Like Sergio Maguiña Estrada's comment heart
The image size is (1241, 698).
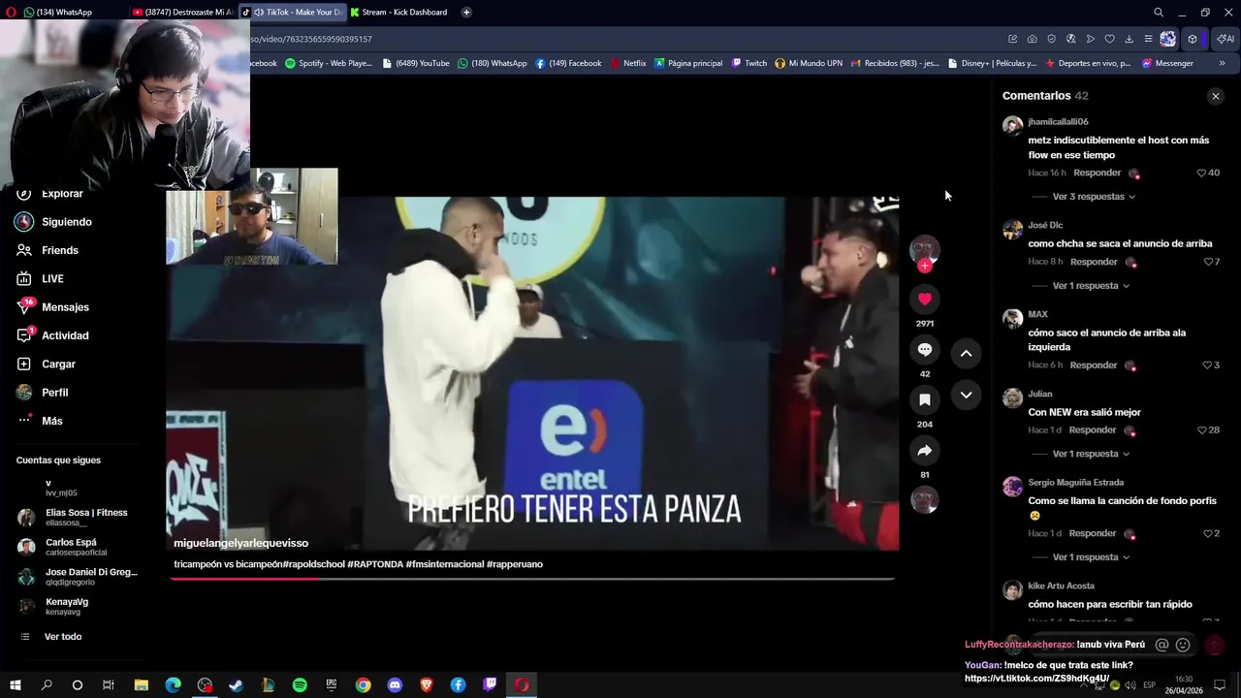[1208, 533]
